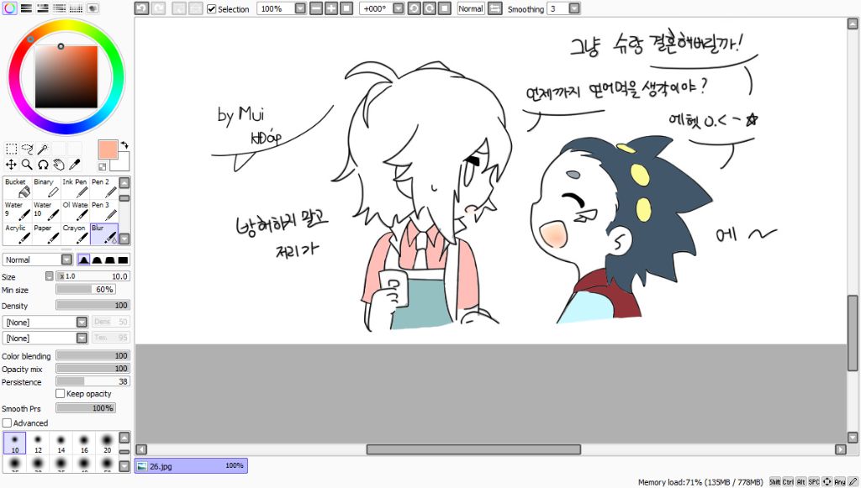Select the Hand pan tool
This screenshot has width=861, height=488.
pos(59,165)
